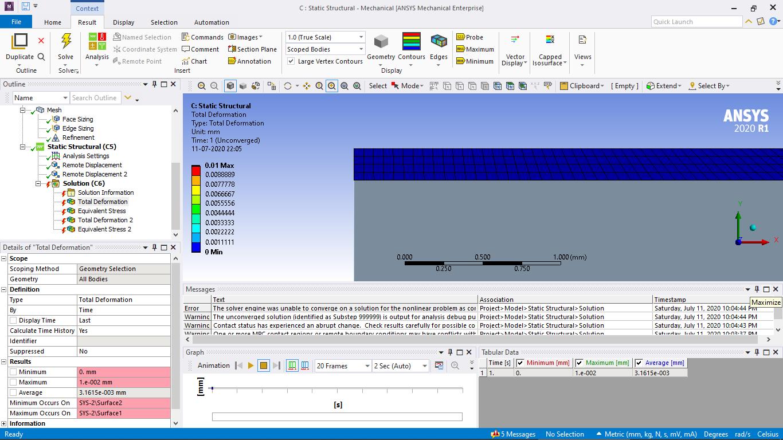The height and width of the screenshot is (440, 783).
Task: Click the Quick Launch search field
Action: 697,22
